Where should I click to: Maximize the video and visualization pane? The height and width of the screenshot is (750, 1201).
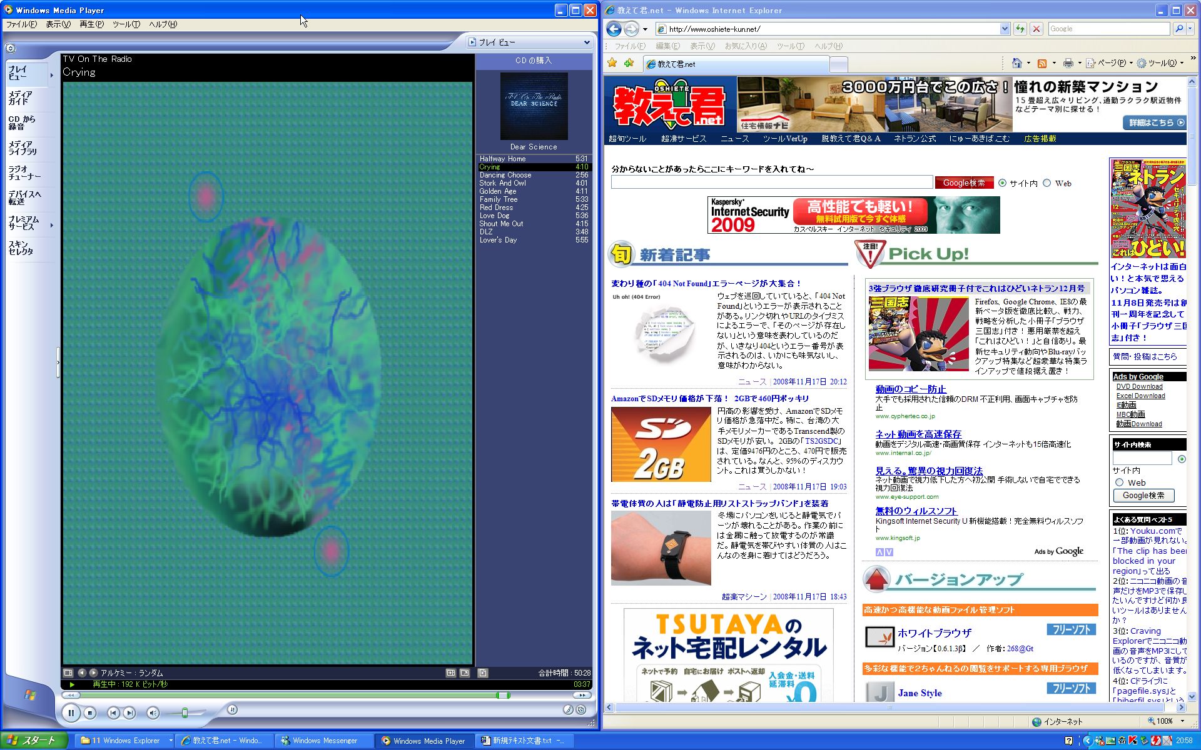coord(451,673)
